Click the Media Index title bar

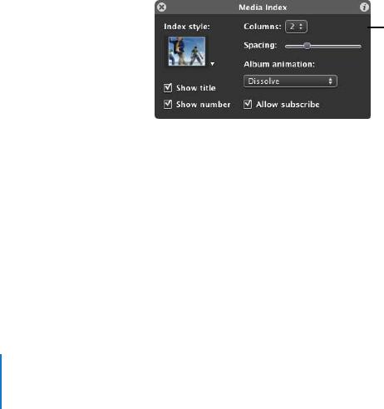263,7
